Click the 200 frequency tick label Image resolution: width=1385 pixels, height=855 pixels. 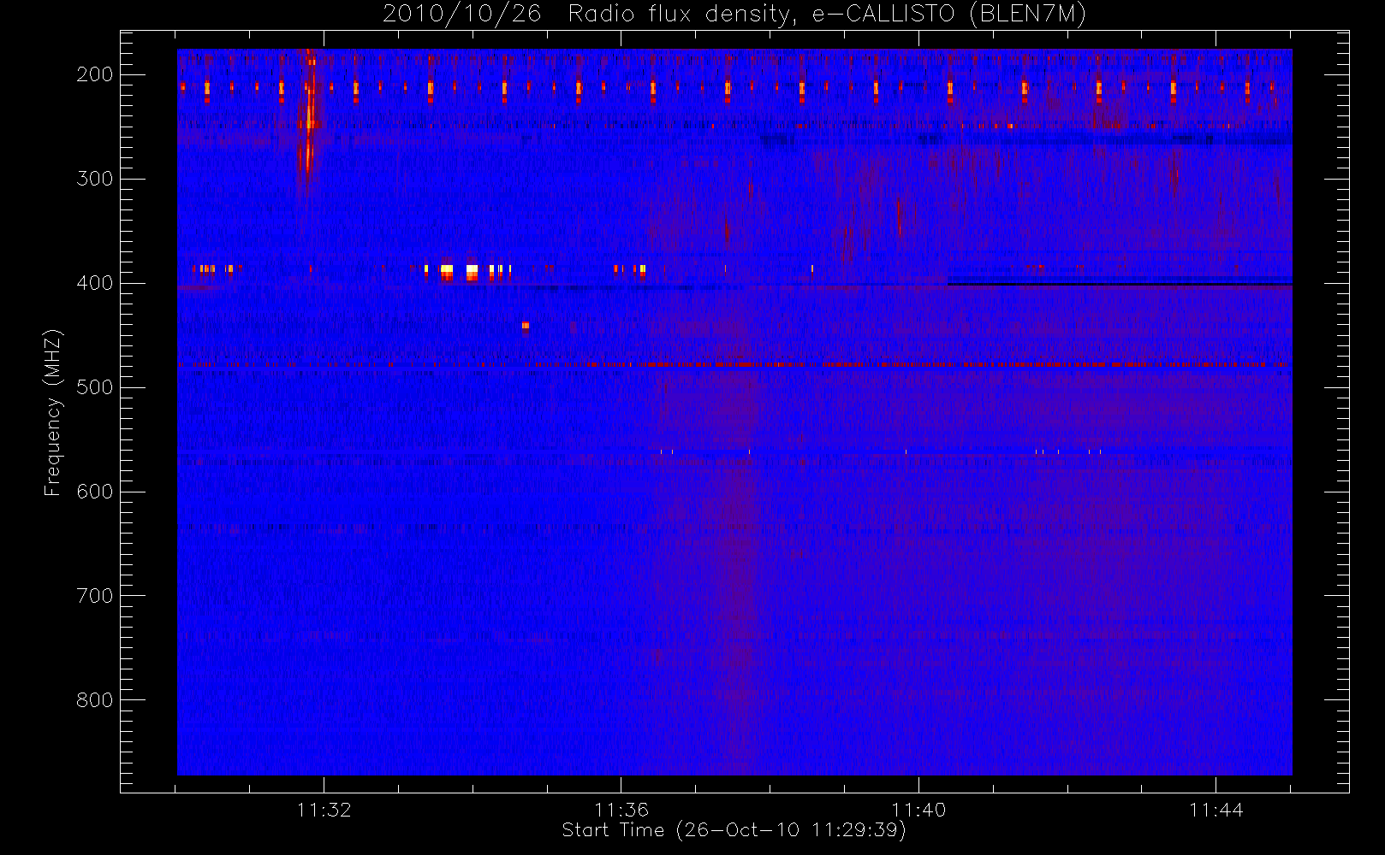(94, 74)
